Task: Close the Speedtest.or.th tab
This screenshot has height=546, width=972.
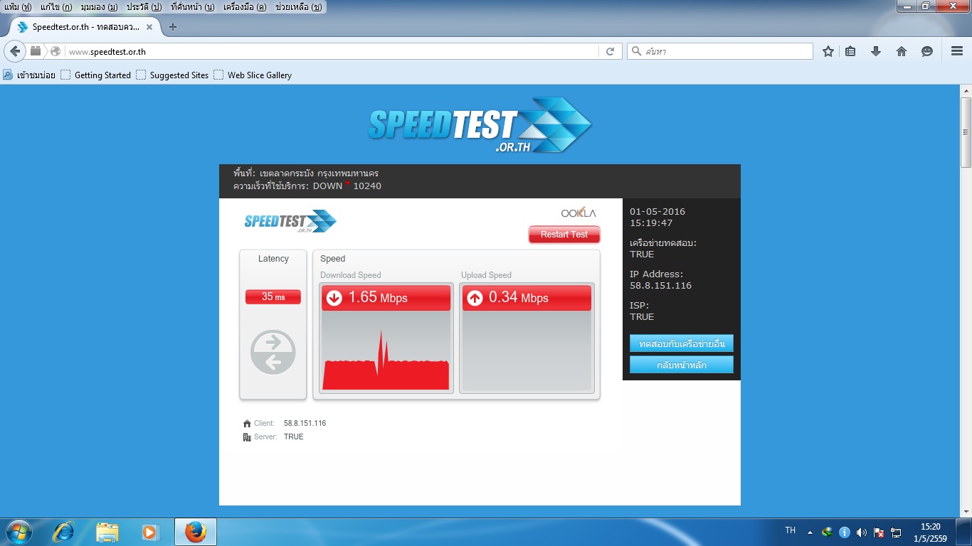Action: pos(149,27)
